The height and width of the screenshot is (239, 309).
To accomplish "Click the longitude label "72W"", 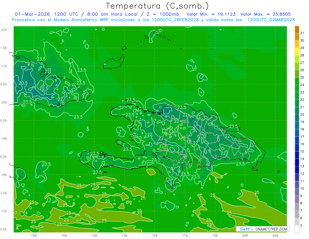I will click(154, 235).
